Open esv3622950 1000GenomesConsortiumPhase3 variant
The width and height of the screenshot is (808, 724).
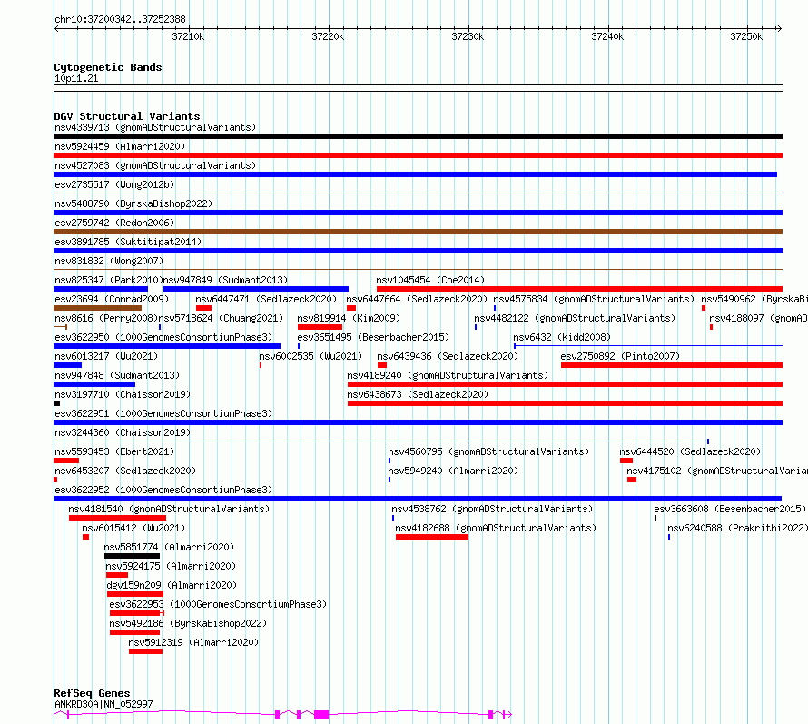click(163, 337)
